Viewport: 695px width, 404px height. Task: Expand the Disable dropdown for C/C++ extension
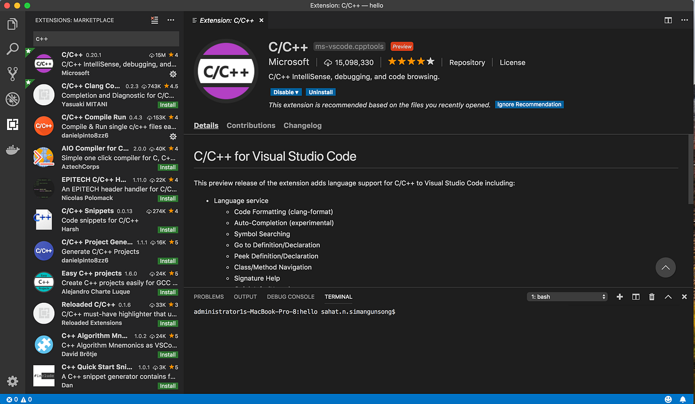[286, 91]
